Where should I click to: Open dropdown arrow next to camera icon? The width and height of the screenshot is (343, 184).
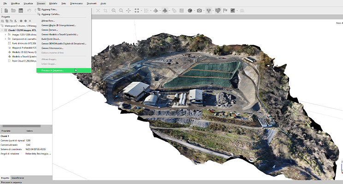tap(204, 11)
